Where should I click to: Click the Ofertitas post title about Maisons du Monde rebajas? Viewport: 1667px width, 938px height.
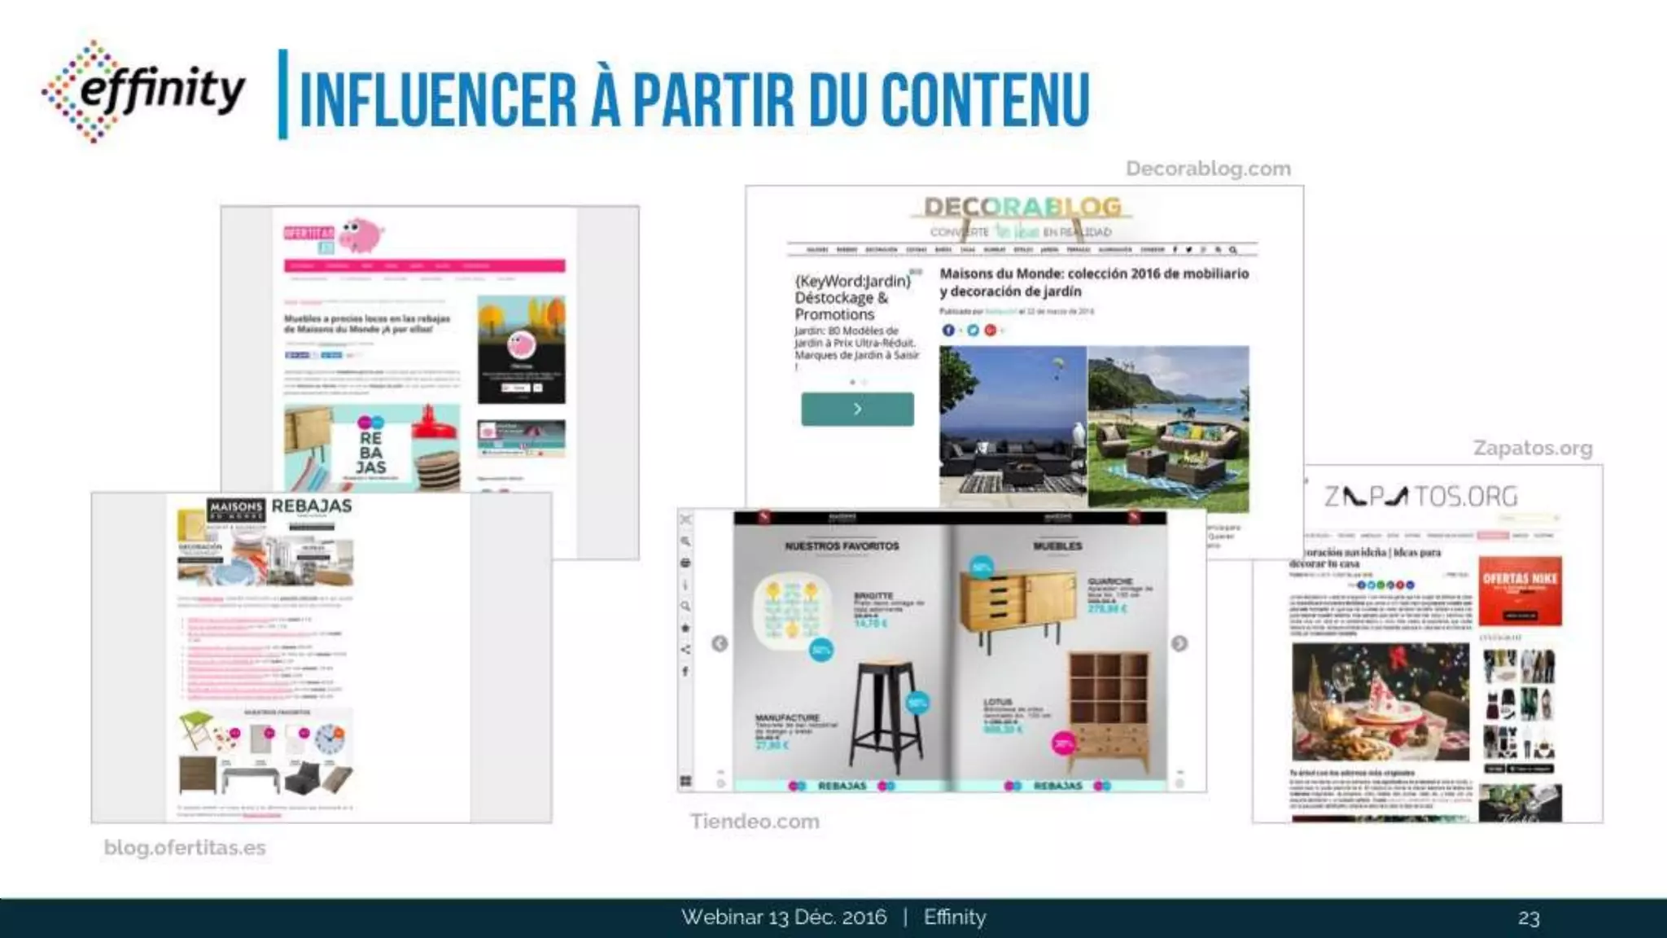point(367,324)
